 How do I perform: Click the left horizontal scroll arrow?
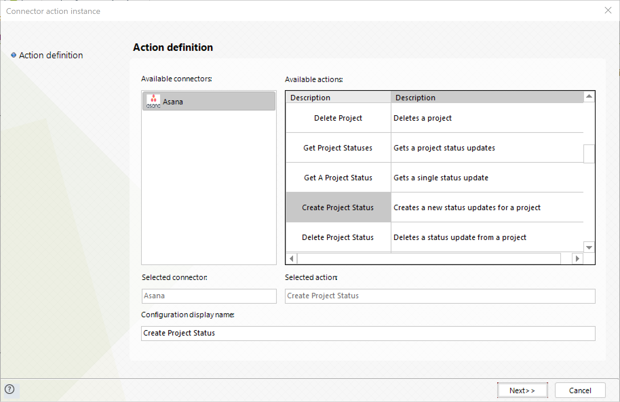[291, 259]
